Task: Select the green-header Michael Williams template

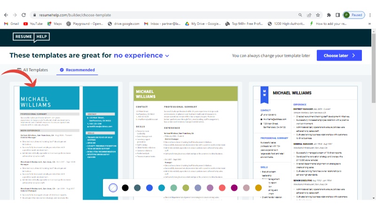Action: coord(185,141)
